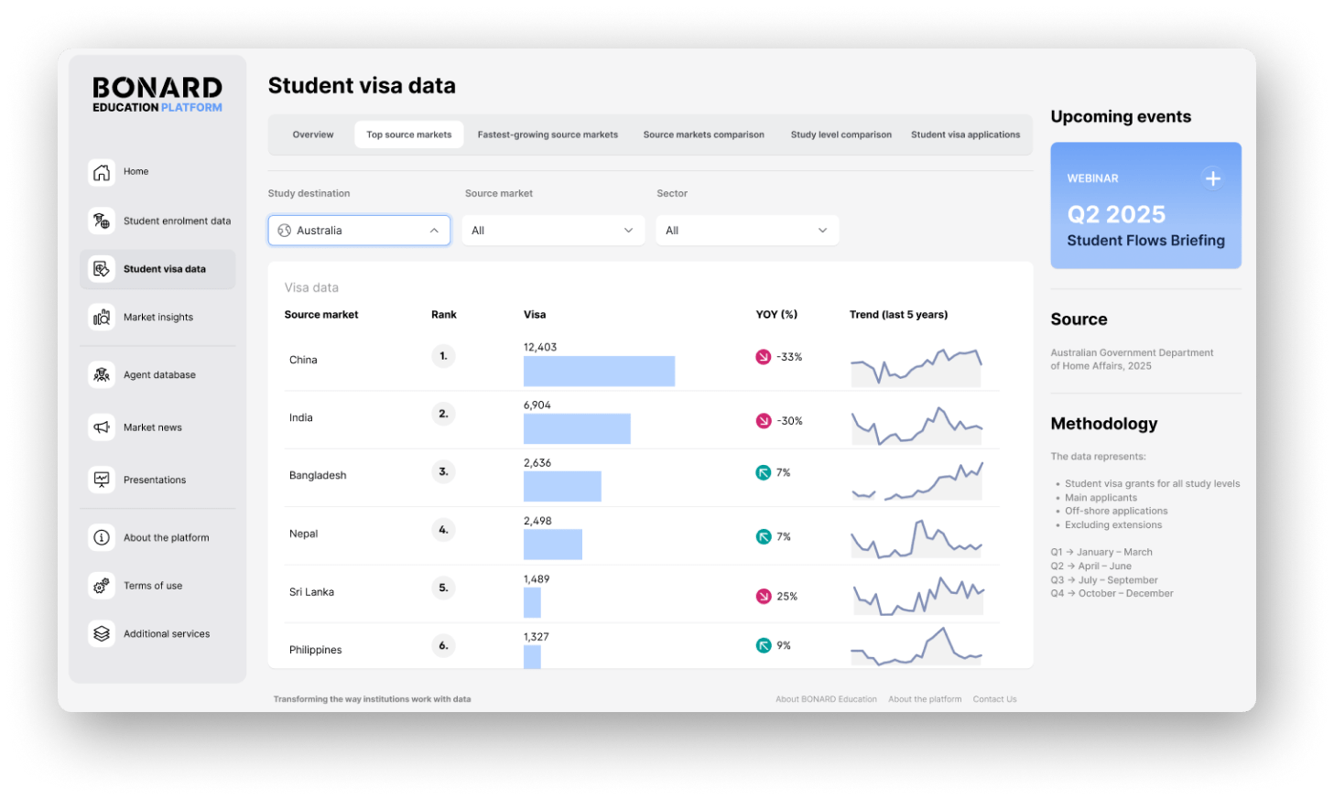The image size is (1334, 799).
Task: Open the About BONARD Education link
Action: pos(826,698)
